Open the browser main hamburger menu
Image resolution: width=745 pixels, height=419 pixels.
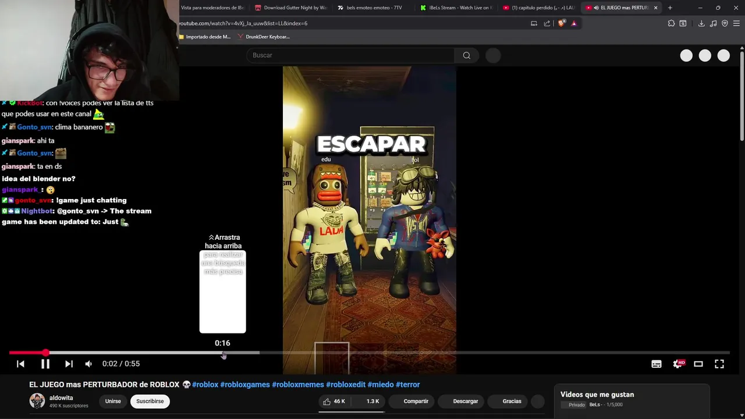pos(737,23)
